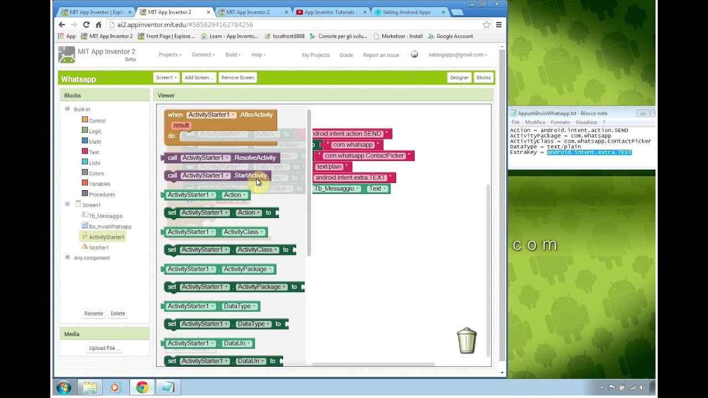Open seblogapps@gmail.com account dropdown
The width and height of the screenshot is (708, 398).
tap(457, 55)
